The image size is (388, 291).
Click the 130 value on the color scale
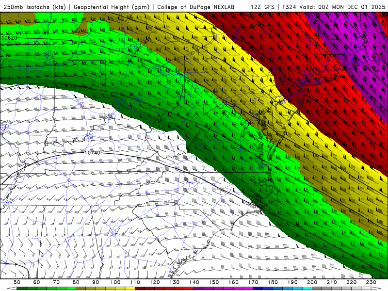point(175,282)
